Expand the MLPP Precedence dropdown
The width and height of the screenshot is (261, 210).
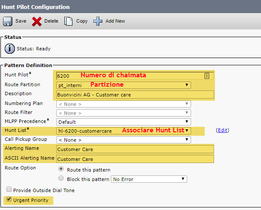(124, 122)
